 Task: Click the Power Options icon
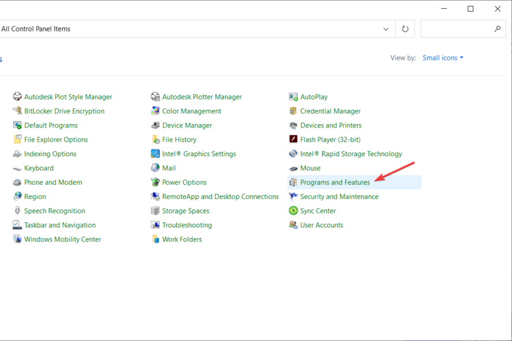(156, 183)
